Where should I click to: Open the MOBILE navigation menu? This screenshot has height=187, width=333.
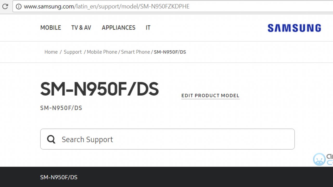[50, 28]
